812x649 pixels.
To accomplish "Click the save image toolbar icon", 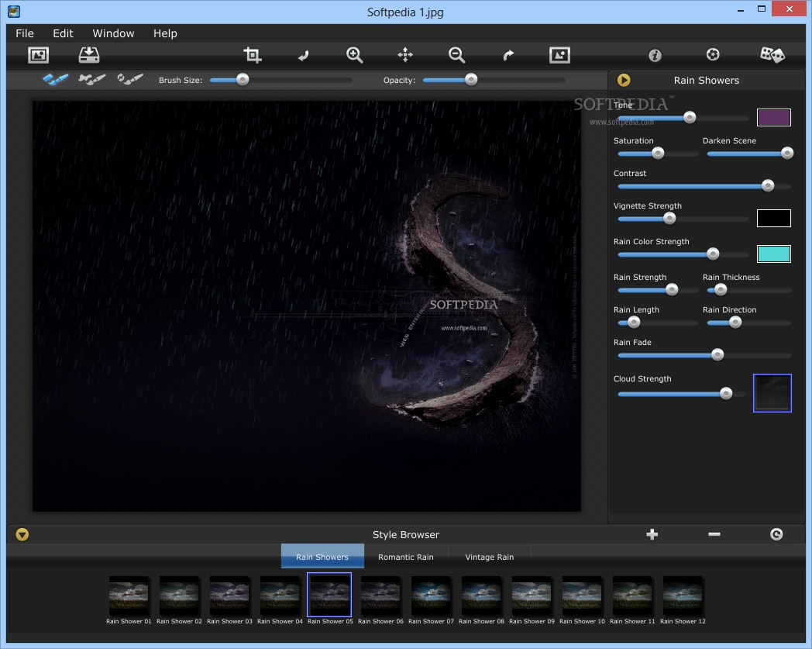I will pyautogui.click(x=89, y=54).
